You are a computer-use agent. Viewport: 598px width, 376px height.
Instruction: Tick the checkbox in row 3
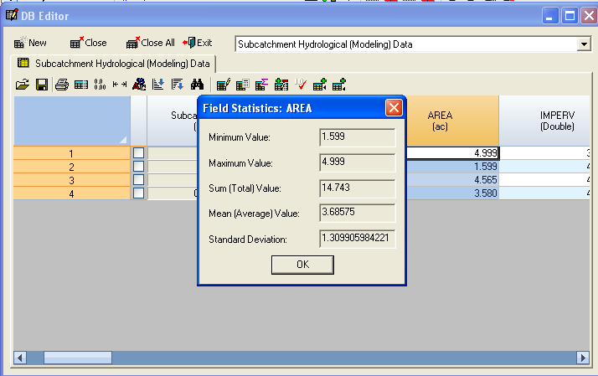tap(138, 179)
